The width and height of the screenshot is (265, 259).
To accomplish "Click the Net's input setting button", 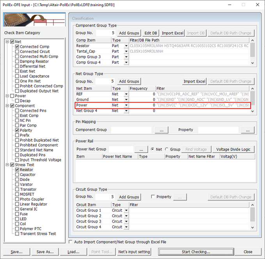I will point(134,252).
